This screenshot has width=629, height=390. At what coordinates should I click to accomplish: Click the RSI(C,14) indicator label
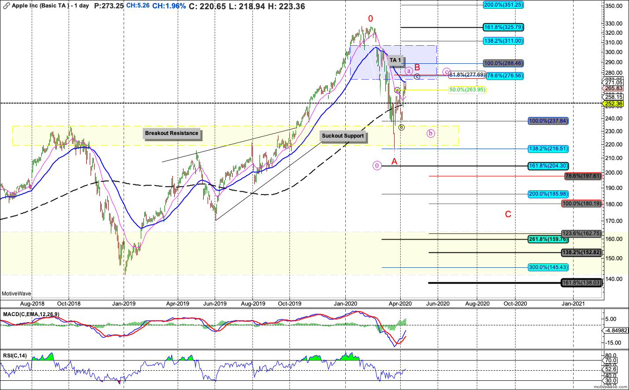pos(15,356)
